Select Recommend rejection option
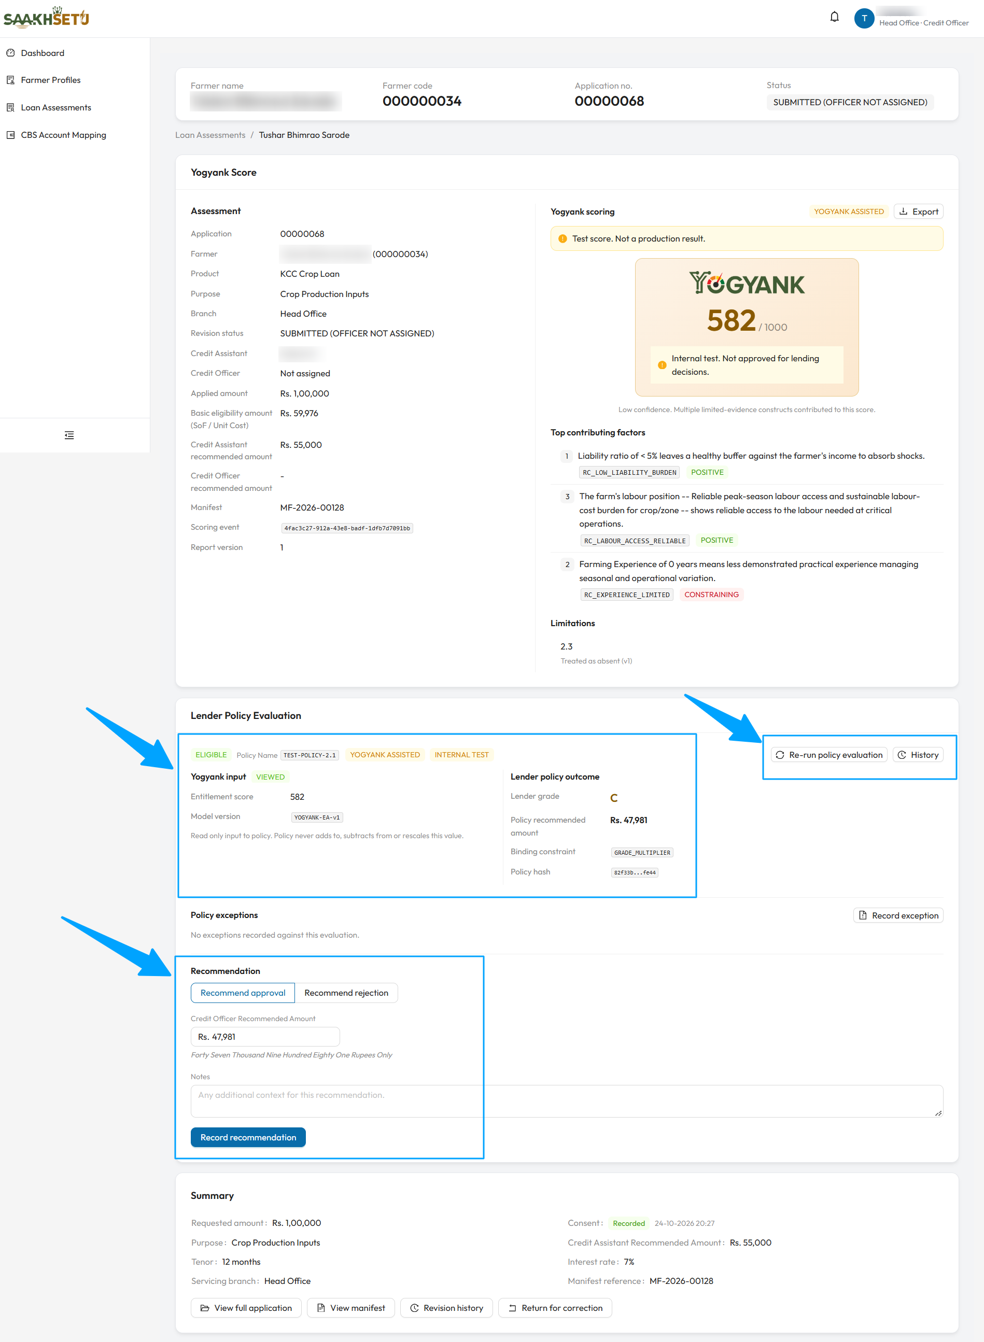Screen dimensions: 984x1342 [346, 993]
